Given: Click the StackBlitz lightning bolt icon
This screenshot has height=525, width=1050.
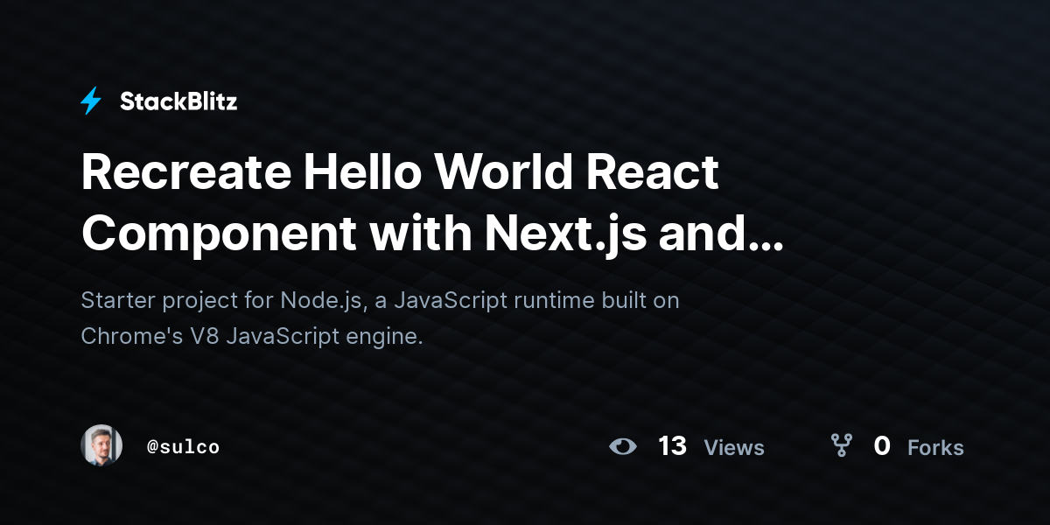Looking at the screenshot, I should pyautogui.click(x=90, y=101).
